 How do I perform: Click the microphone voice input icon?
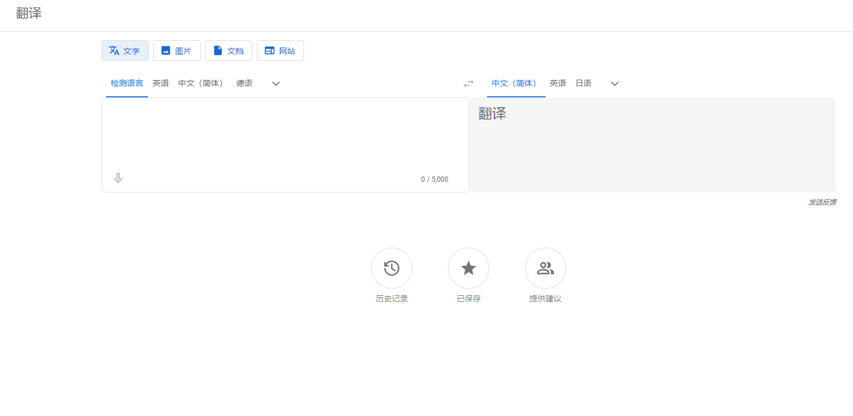(118, 178)
